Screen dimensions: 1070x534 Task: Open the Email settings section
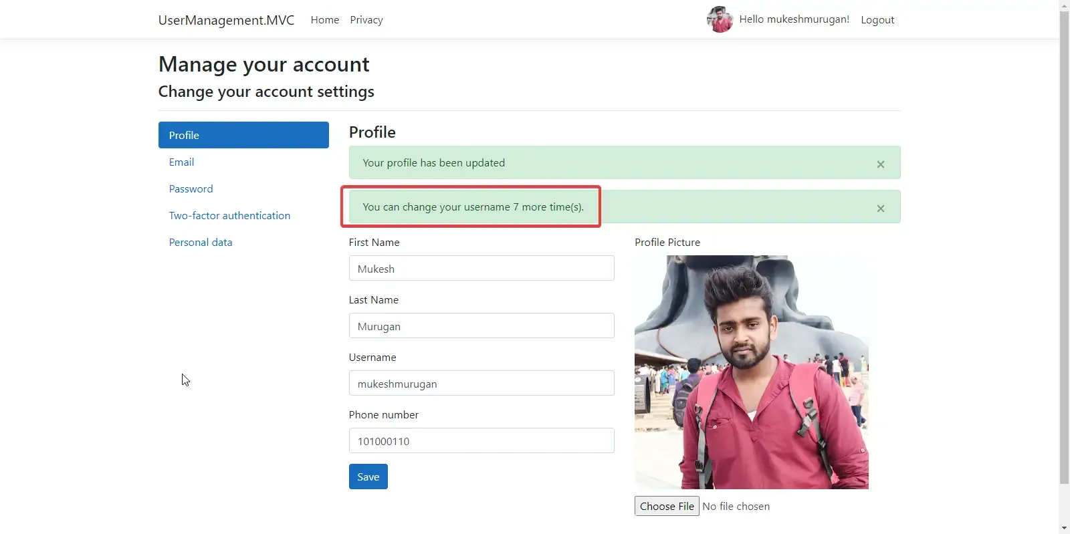181,162
